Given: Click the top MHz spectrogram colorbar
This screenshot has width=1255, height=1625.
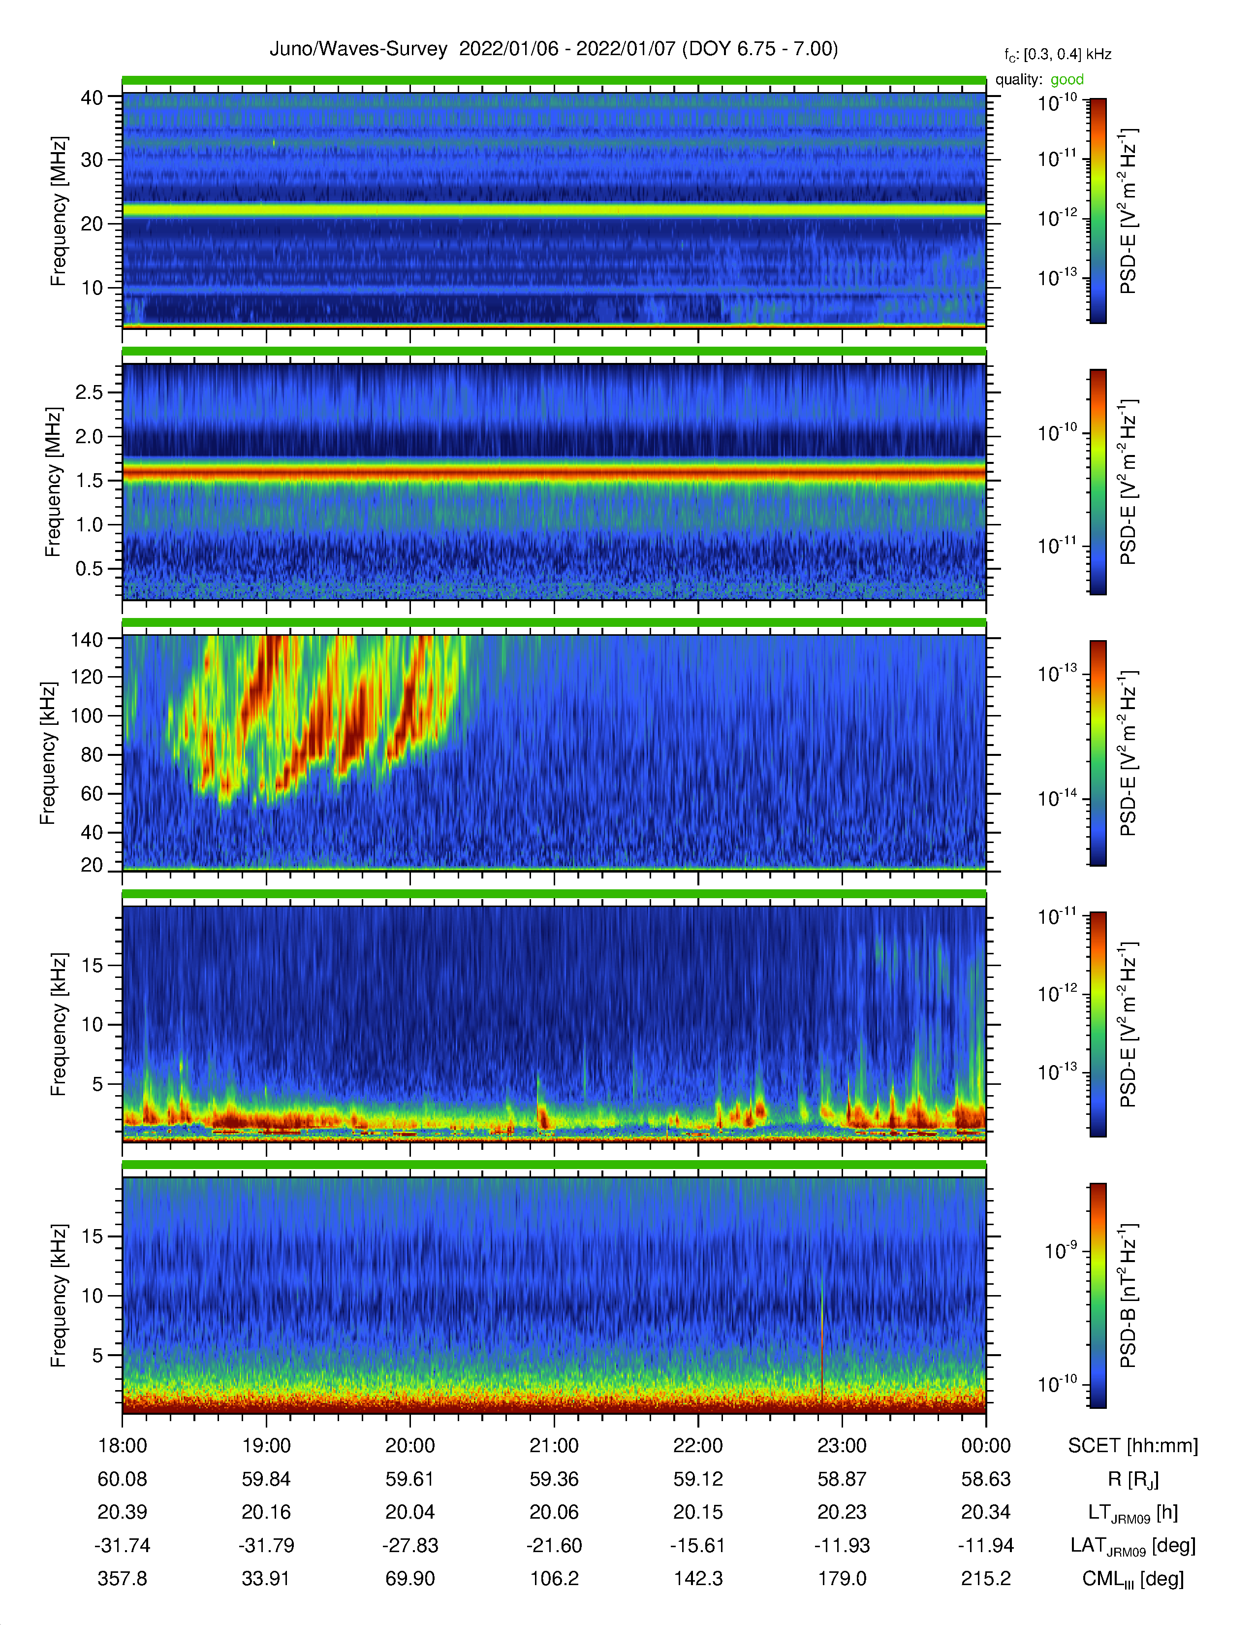Looking at the screenshot, I should pos(1098,211).
